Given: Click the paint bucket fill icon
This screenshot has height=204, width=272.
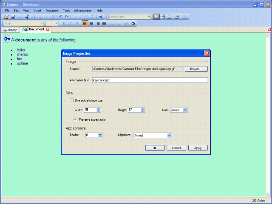Looking at the screenshot, I should point(133,23).
